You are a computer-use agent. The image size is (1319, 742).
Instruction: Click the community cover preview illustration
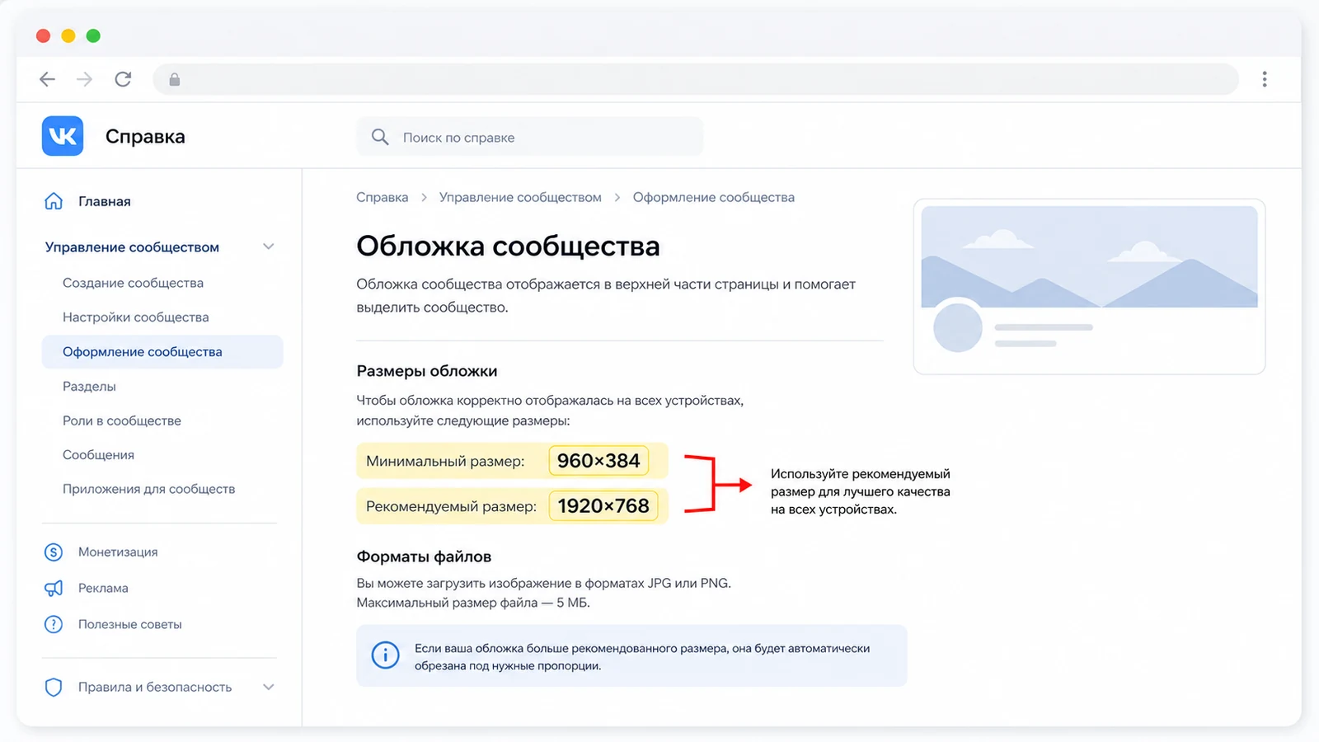pyautogui.click(x=1089, y=286)
